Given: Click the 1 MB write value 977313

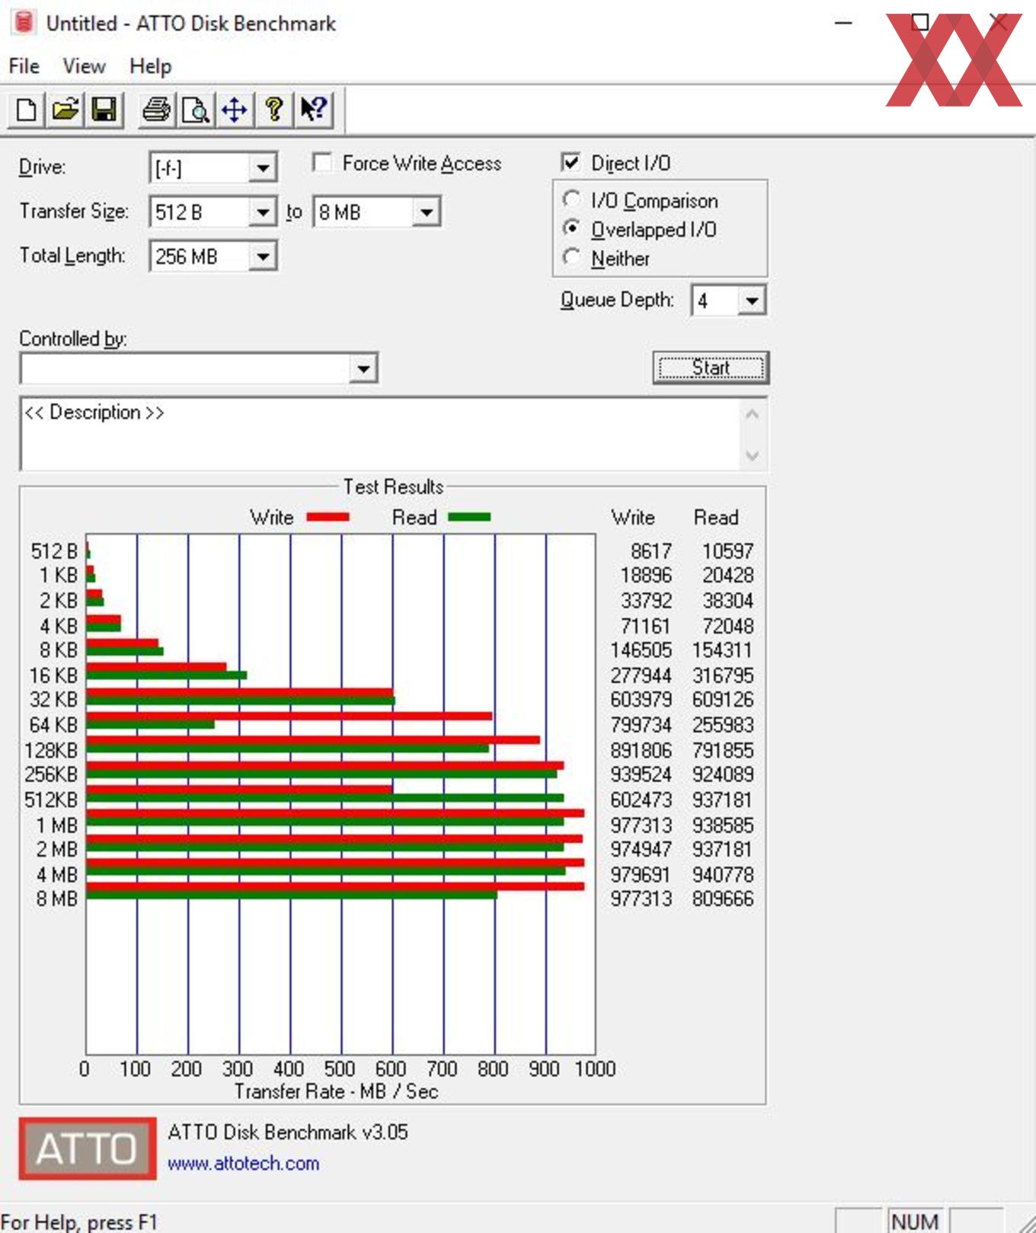Looking at the screenshot, I should click(x=641, y=826).
